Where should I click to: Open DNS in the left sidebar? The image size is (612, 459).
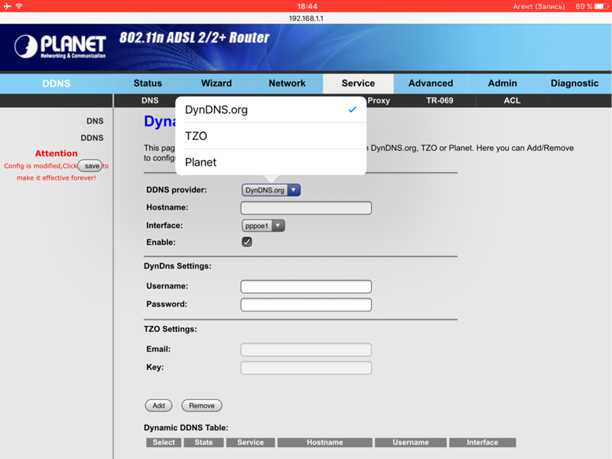point(95,121)
